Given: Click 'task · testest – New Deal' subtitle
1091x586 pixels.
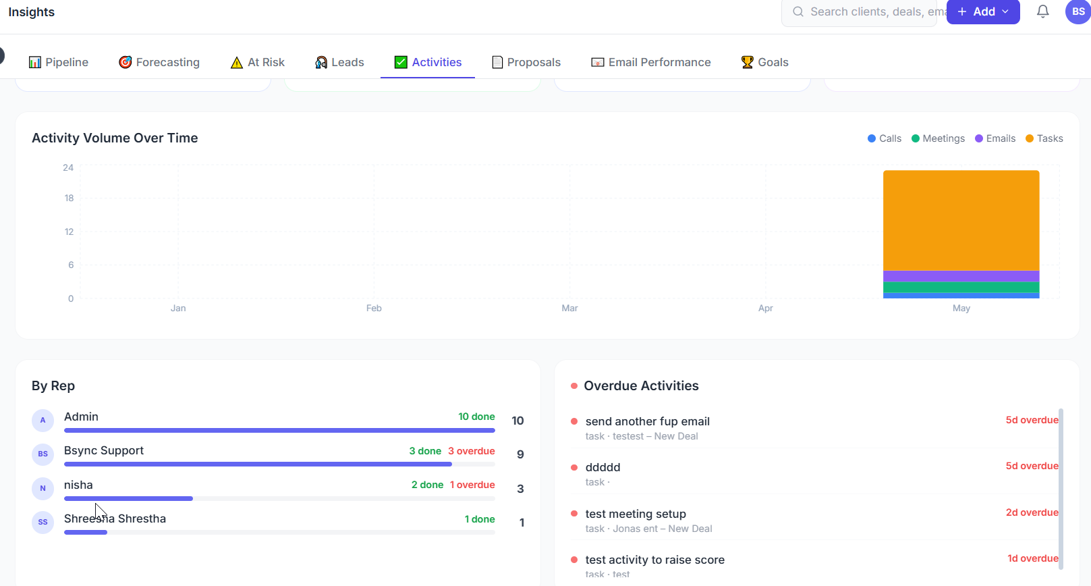Looking at the screenshot, I should pos(642,436).
